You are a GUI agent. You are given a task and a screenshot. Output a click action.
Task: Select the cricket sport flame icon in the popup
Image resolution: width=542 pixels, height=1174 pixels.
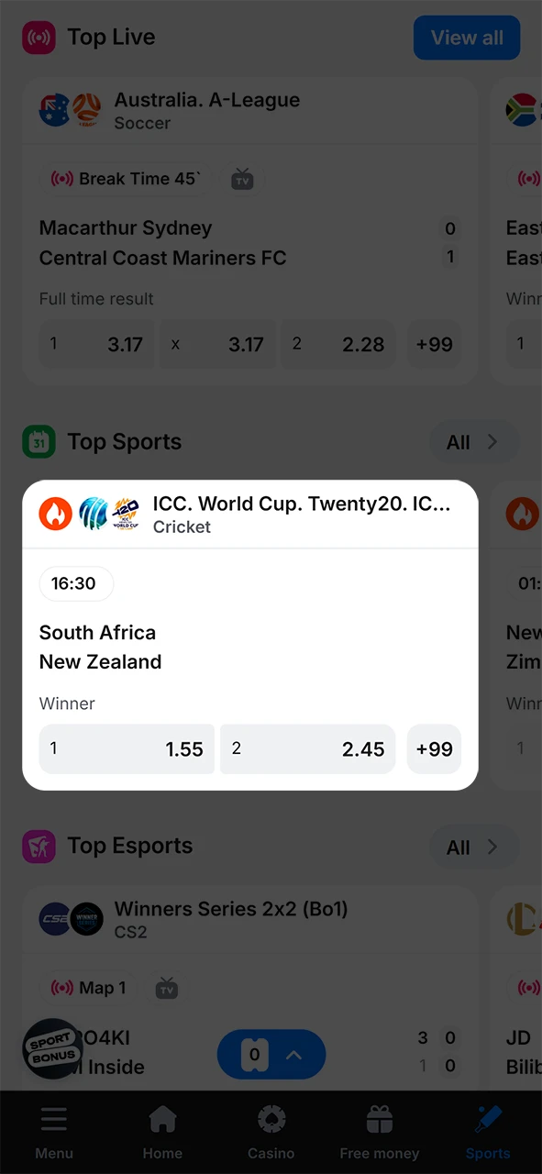[x=55, y=514]
